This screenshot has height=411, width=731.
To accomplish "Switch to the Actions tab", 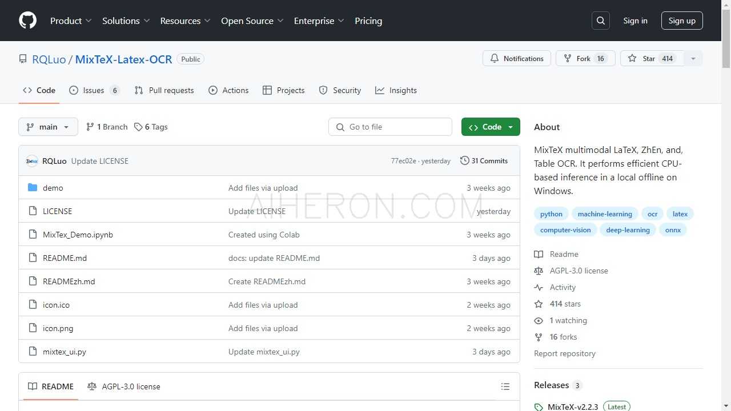I will click(x=228, y=90).
